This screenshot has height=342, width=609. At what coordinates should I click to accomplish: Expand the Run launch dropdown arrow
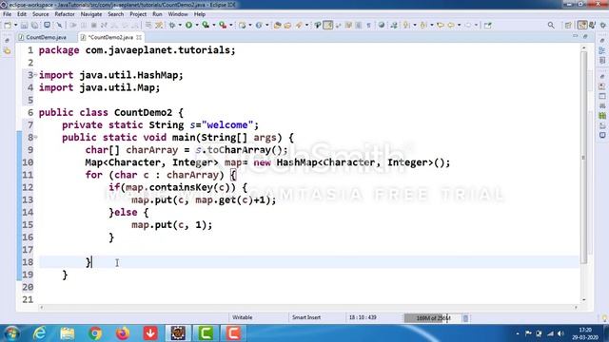pos(197,26)
